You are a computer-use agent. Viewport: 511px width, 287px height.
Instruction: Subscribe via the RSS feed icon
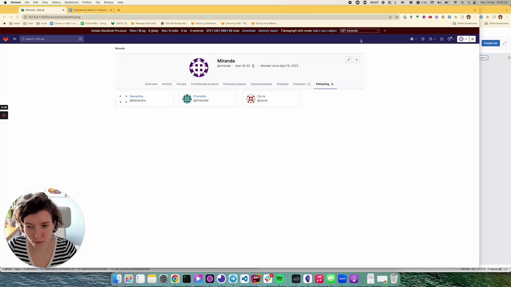(357, 60)
